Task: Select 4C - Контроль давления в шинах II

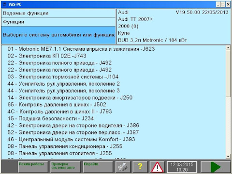Action: tap(59, 112)
